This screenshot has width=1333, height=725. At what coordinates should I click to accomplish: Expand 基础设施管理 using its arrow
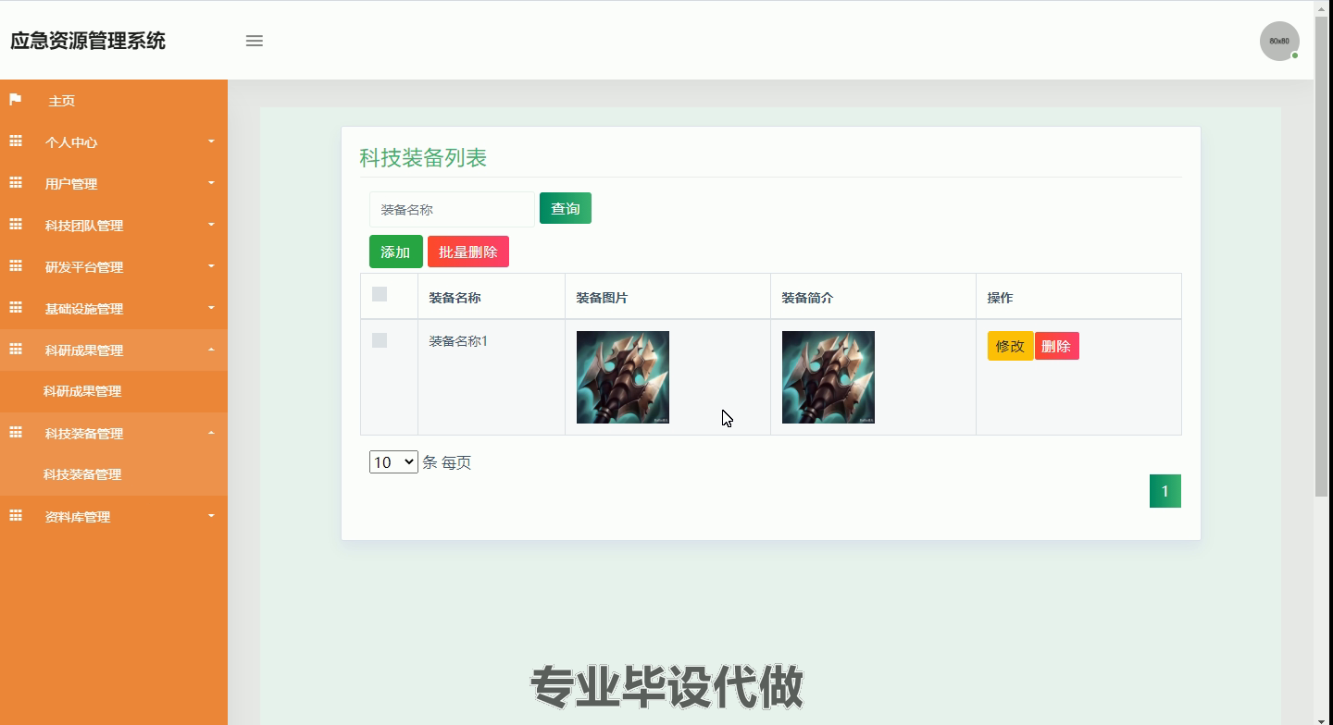211,308
